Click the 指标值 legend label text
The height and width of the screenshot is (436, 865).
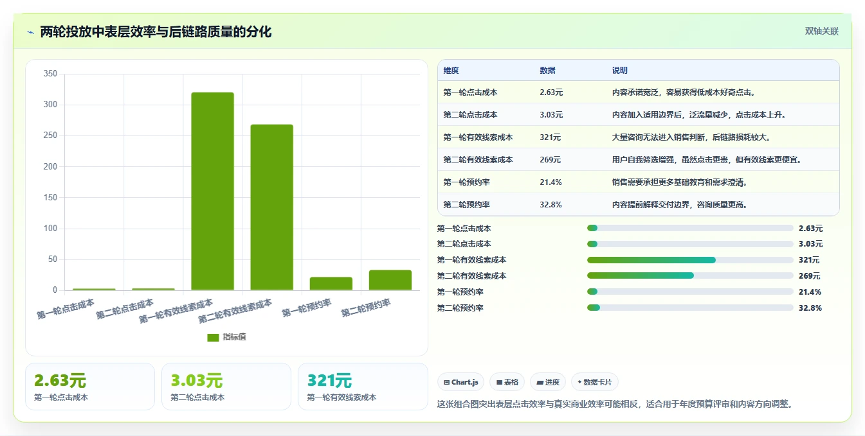pyautogui.click(x=234, y=338)
